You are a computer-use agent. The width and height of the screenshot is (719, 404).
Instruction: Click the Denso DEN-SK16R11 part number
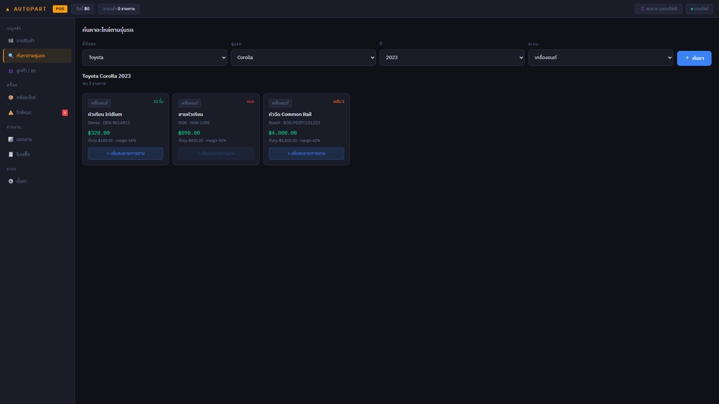click(x=109, y=123)
